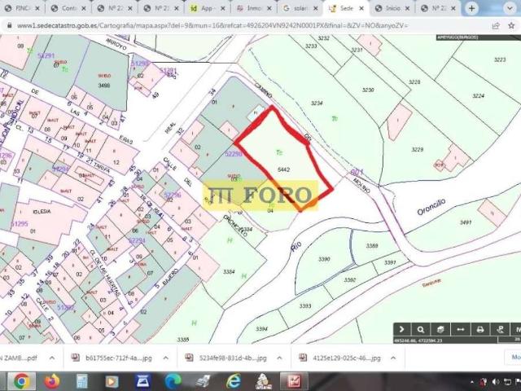Open downloaded file b61755ec-712f-4a jpg
Screen dimensions: 521x391
(112, 358)
